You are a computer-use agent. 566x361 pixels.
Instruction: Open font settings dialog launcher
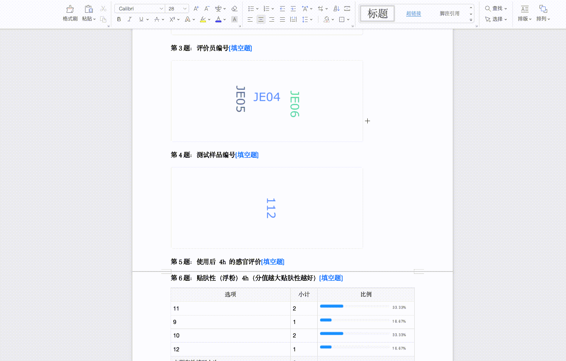click(239, 26)
